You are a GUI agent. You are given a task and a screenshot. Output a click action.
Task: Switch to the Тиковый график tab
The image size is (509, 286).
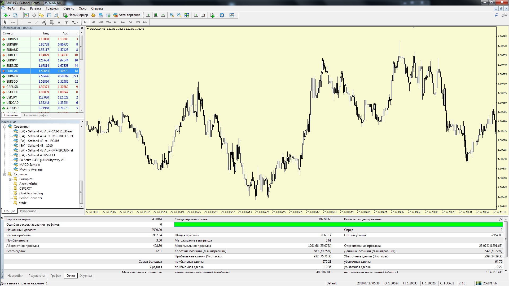tap(36, 115)
